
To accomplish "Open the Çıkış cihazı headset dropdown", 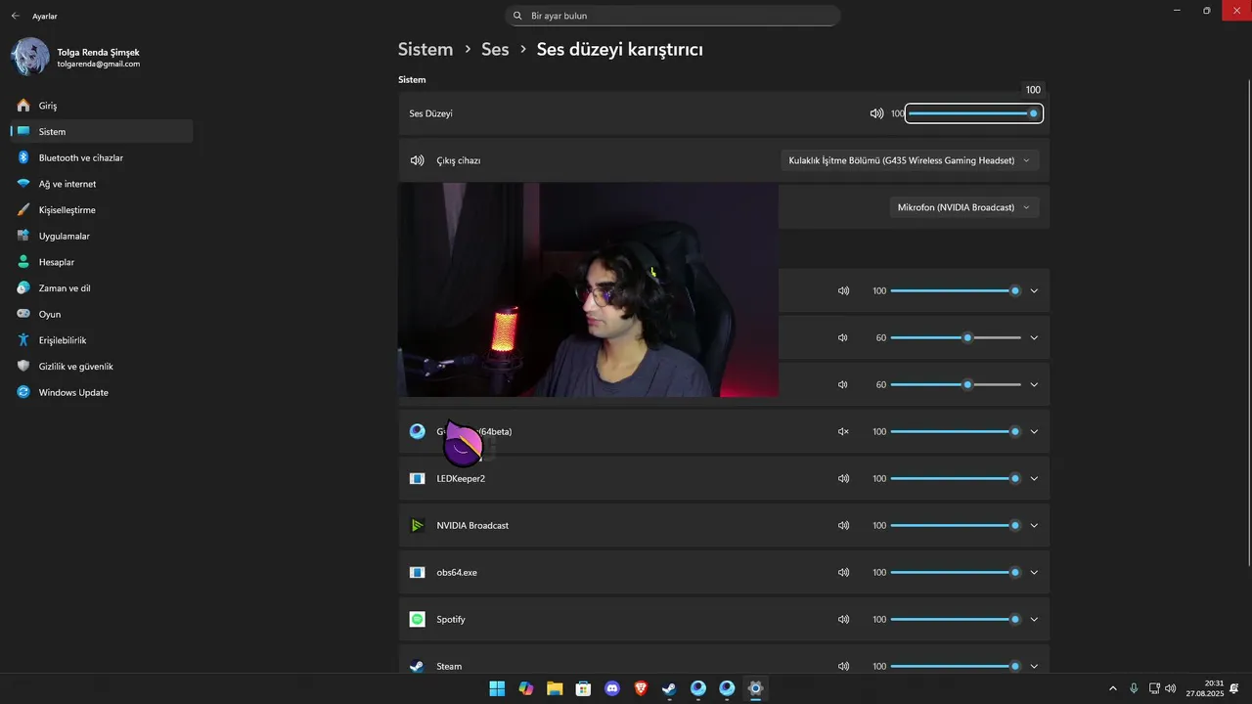I will point(910,160).
